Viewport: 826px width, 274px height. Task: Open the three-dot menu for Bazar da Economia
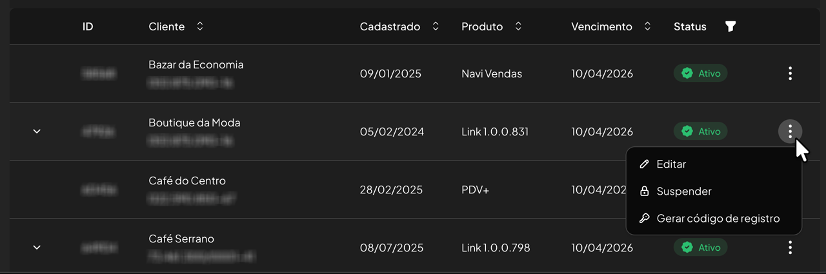(791, 73)
